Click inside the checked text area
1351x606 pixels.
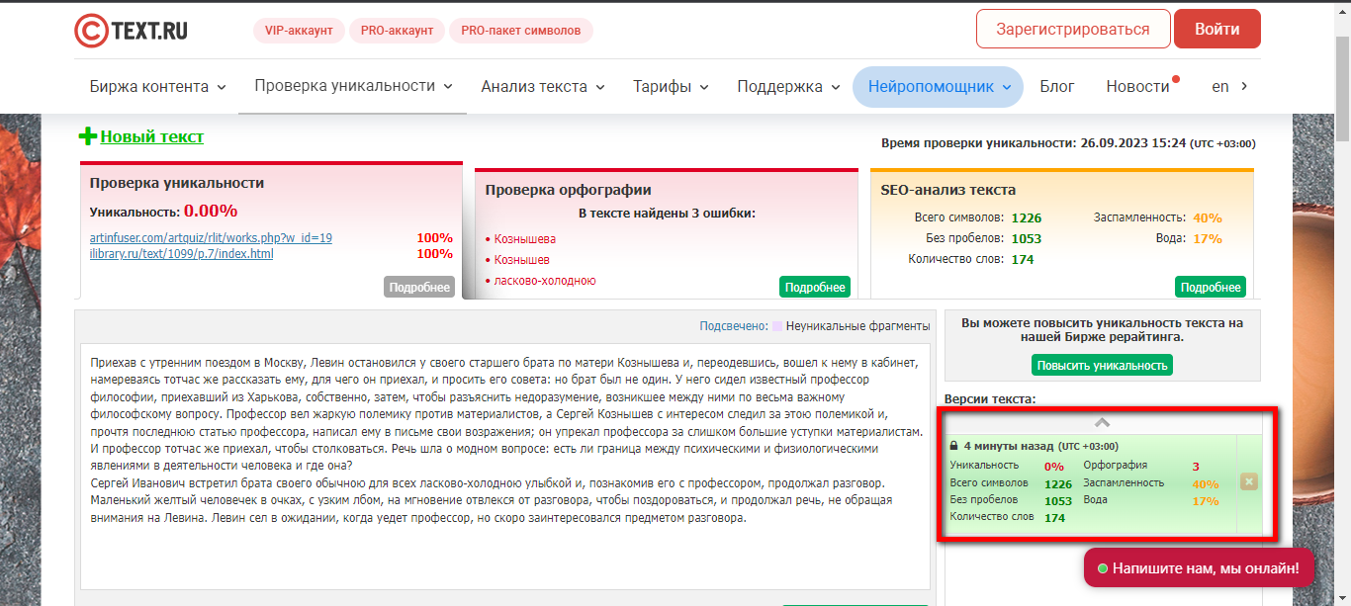tap(505, 465)
